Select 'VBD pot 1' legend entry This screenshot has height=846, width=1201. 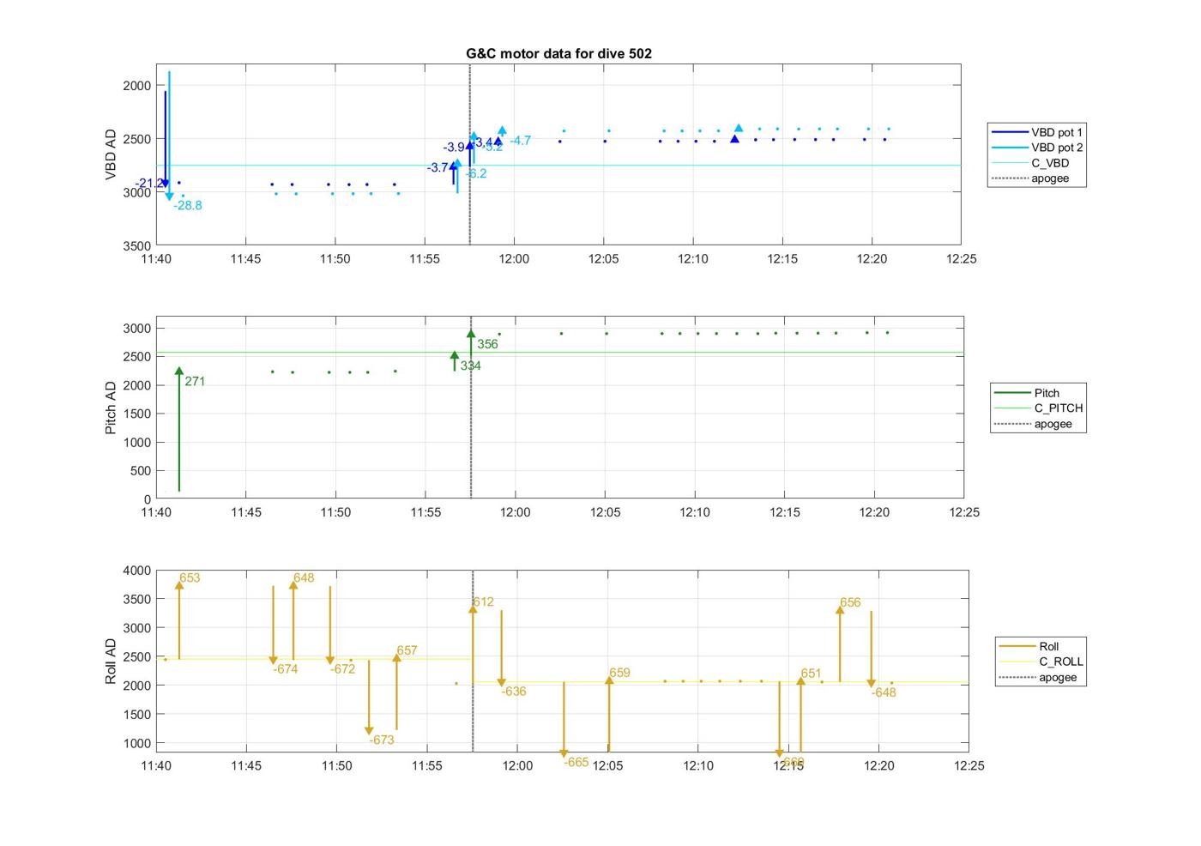(1037, 132)
